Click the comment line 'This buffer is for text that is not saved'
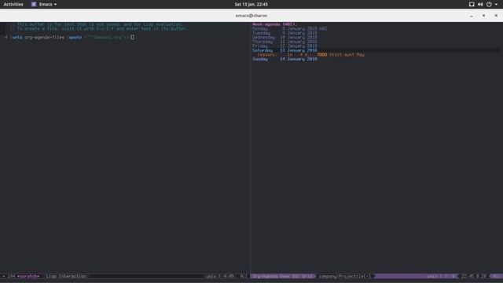The height and width of the screenshot is (283, 503). point(96,24)
